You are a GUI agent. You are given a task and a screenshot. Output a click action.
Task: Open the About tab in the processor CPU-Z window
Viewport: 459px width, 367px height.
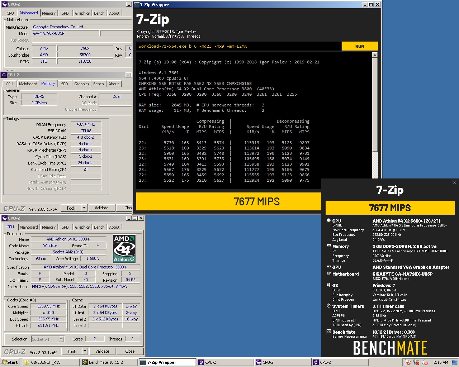click(x=114, y=227)
